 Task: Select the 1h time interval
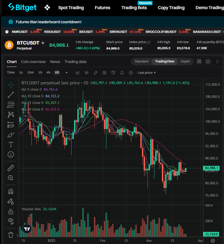click(40, 72)
